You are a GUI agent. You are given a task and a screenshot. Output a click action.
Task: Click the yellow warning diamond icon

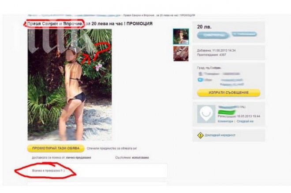201,135
